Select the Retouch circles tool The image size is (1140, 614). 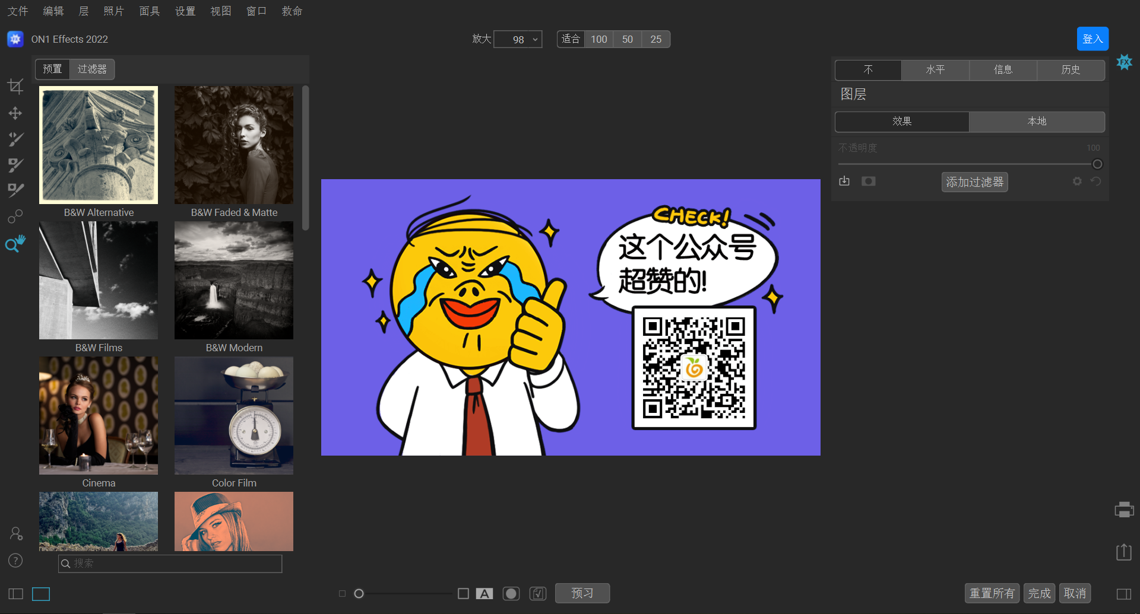click(x=15, y=217)
